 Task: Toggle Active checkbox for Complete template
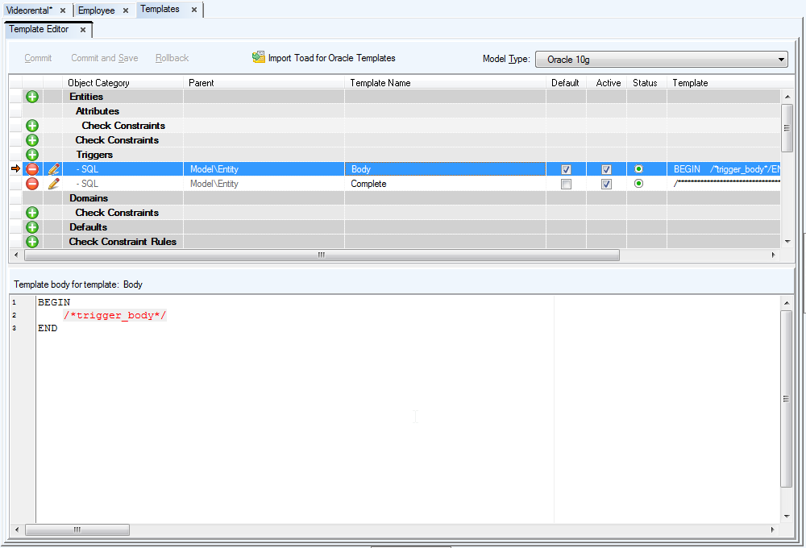607,184
